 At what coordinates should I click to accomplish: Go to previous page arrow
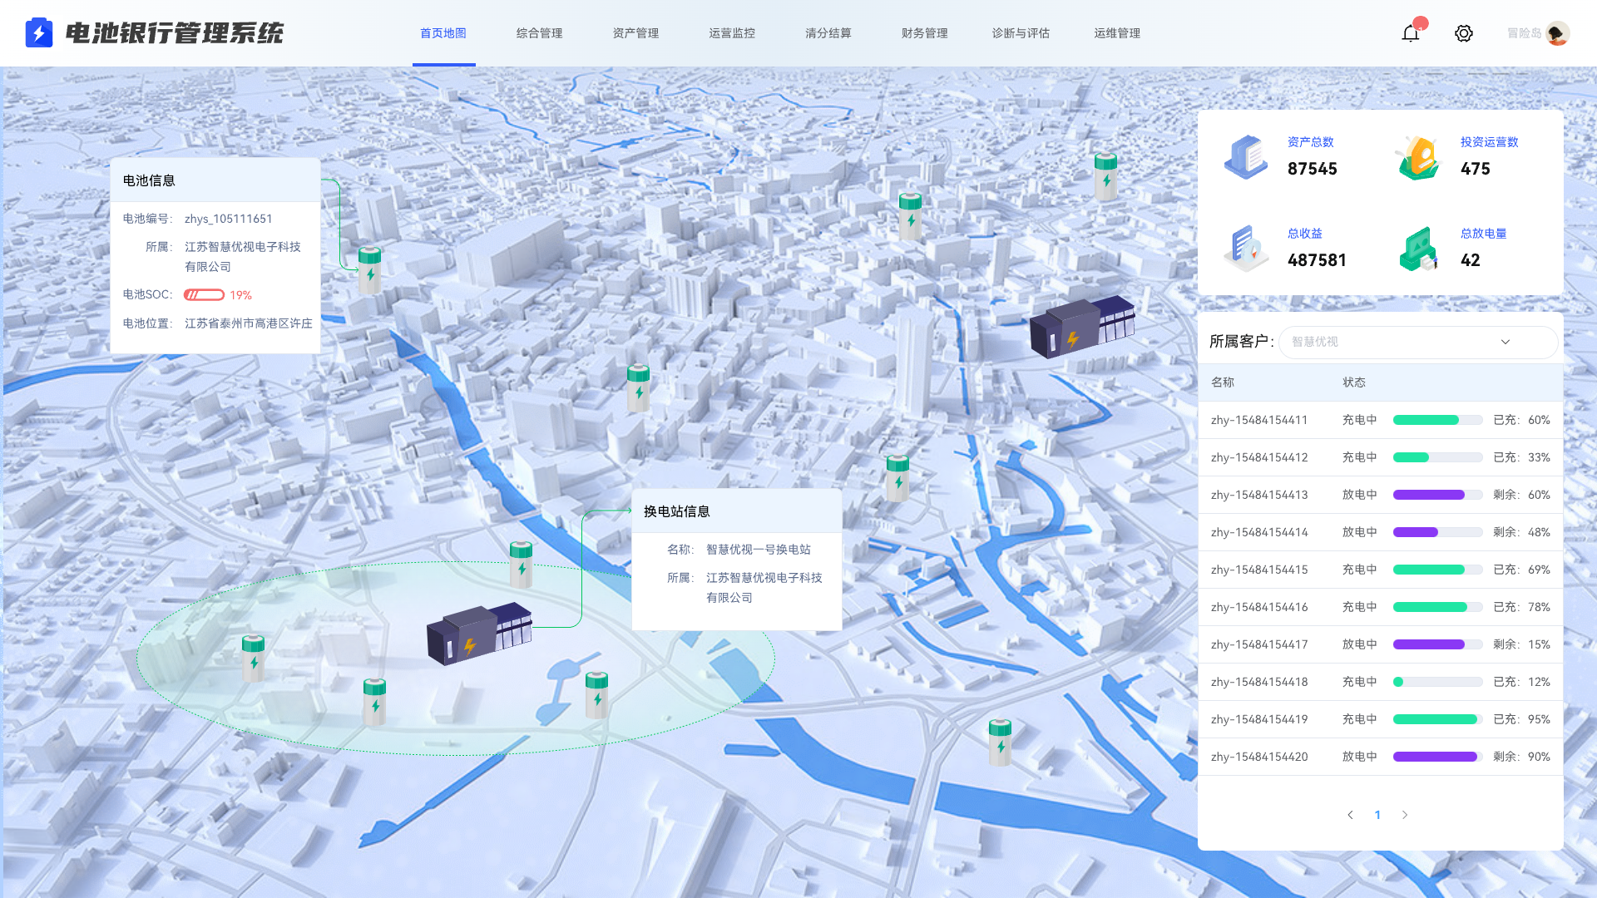coord(1350,815)
